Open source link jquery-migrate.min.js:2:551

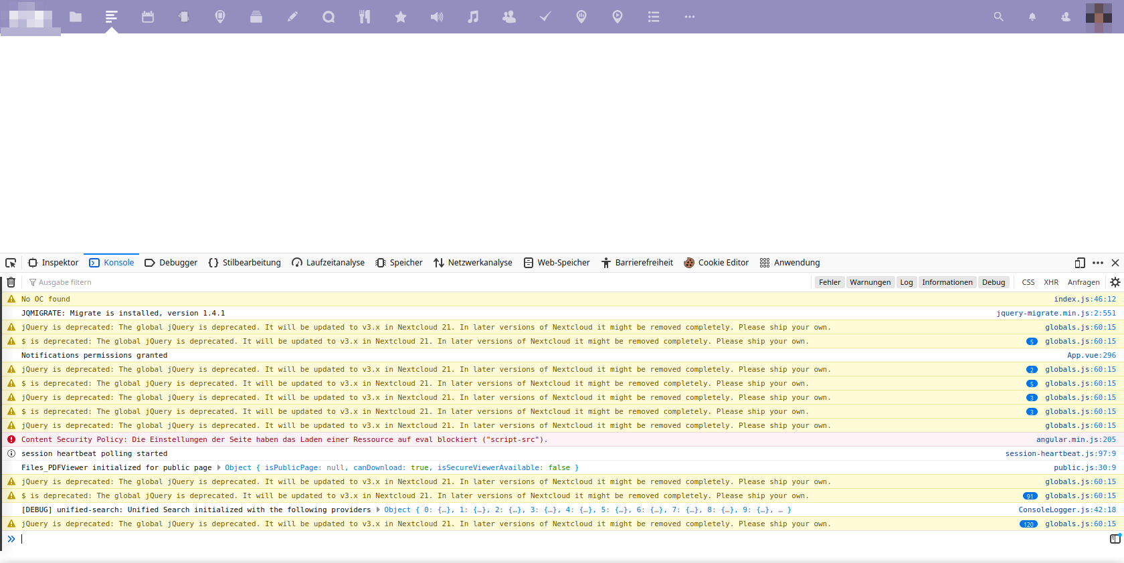[x=1056, y=313]
